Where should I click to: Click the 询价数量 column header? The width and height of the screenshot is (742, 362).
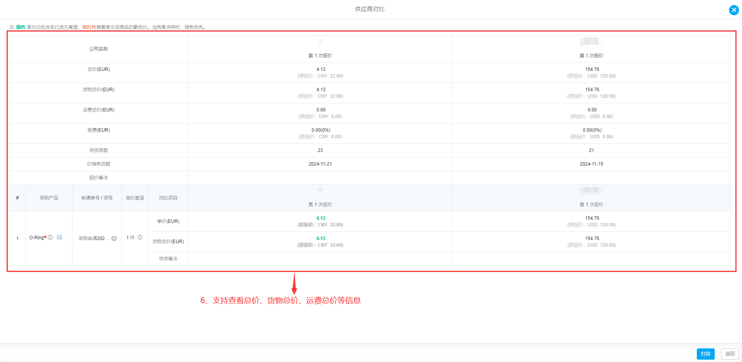pos(135,198)
